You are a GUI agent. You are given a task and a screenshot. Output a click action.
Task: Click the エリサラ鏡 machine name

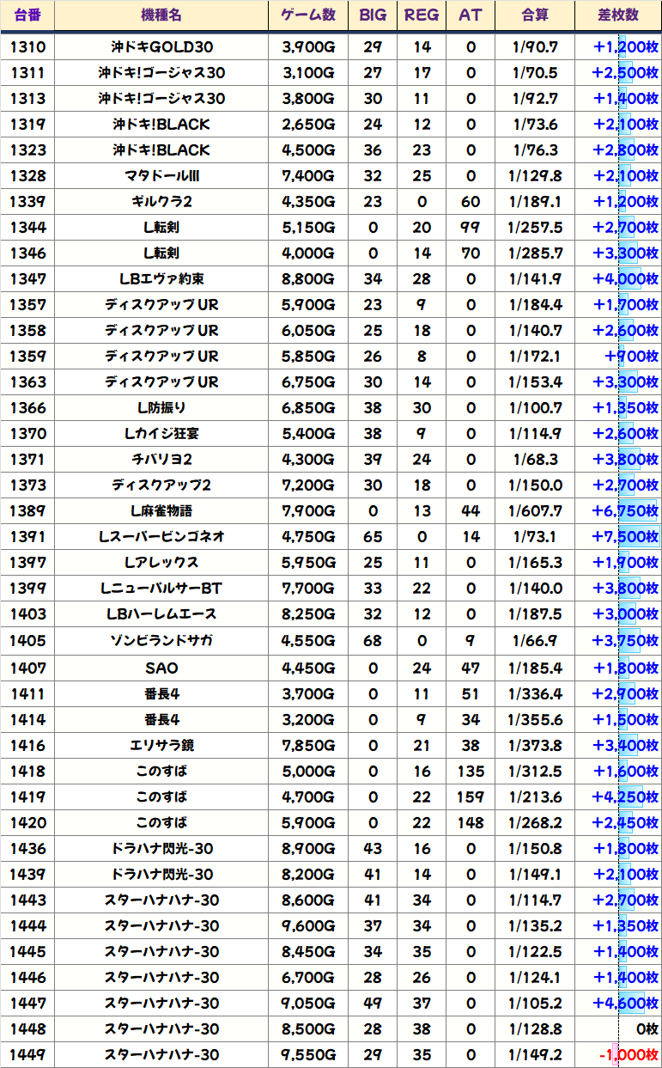pyautogui.click(x=161, y=745)
